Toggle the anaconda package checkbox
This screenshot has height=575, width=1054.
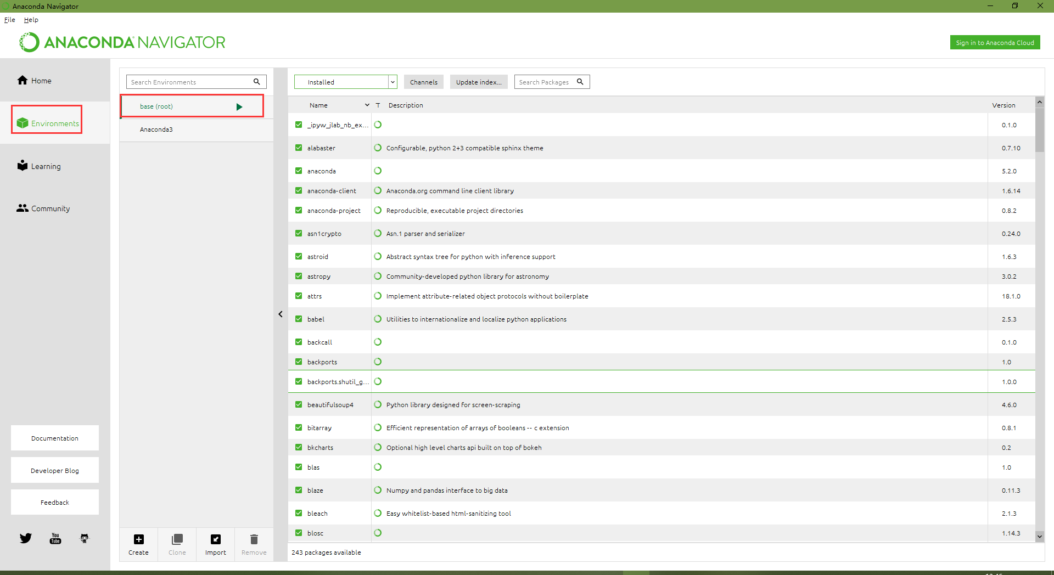299,171
